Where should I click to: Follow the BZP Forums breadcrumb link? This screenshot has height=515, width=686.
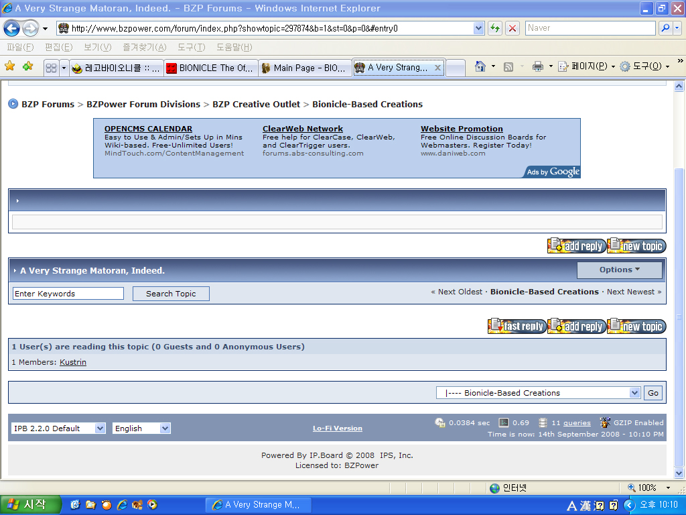[x=48, y=104]
